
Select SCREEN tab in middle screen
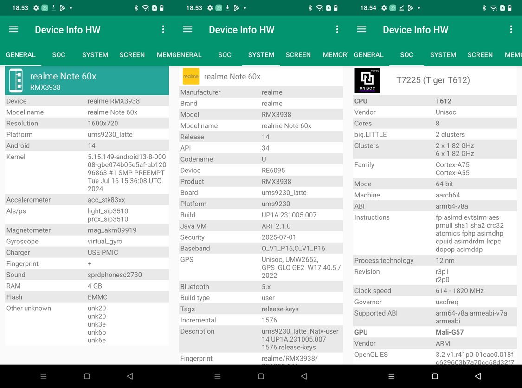tap(298, 55)
